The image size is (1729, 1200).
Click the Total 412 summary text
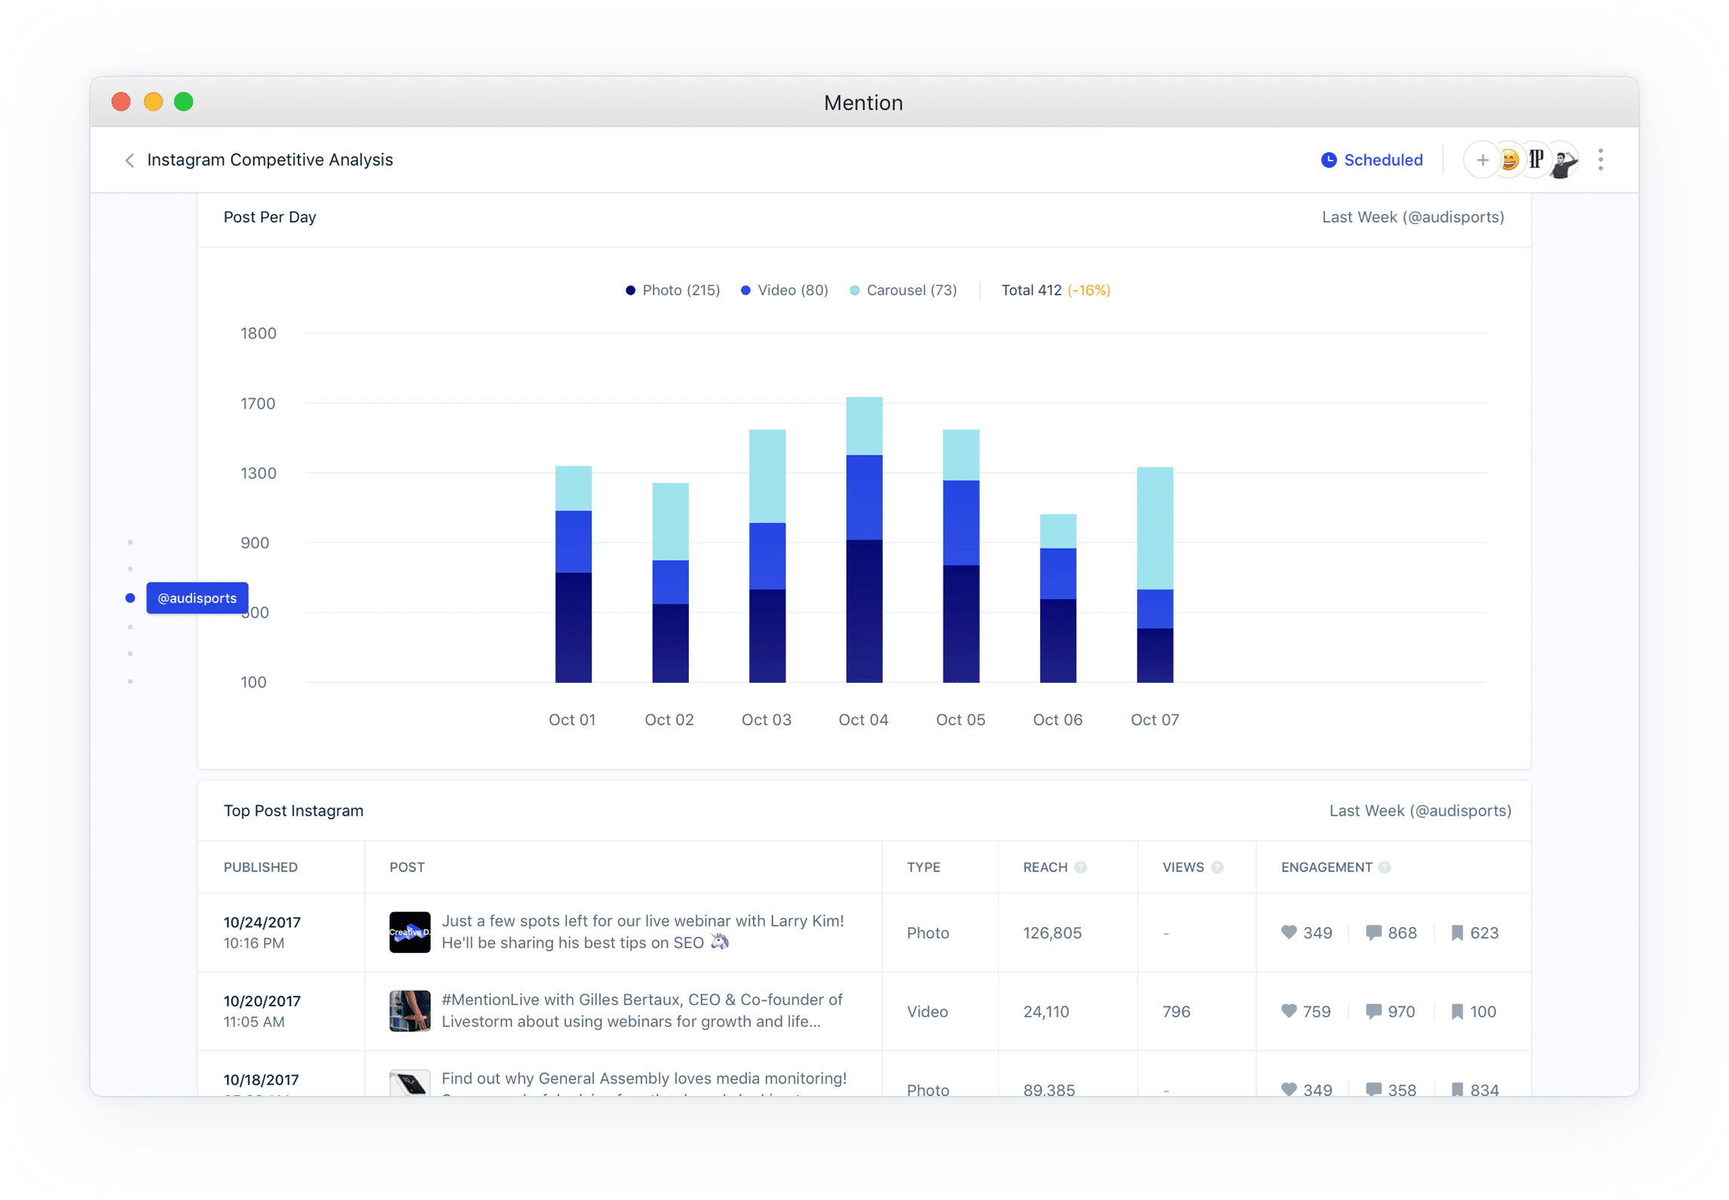(x=1031, y=290)
